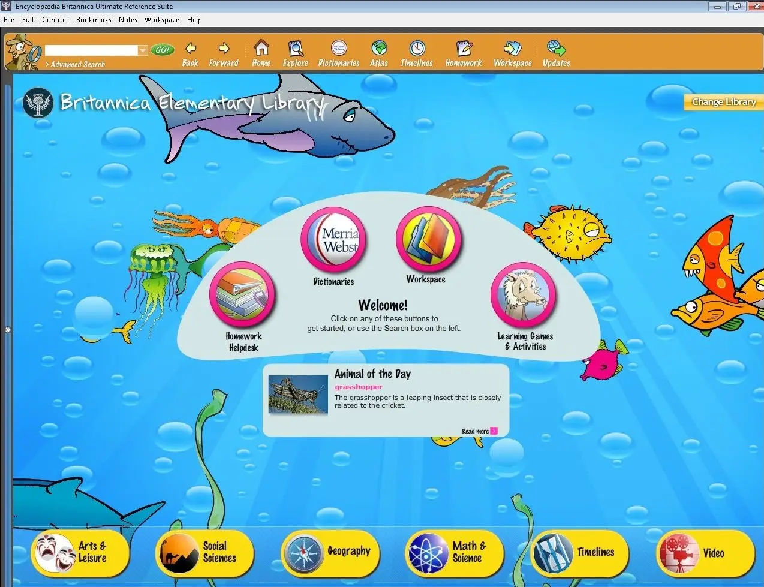Click the pink Read more arrow icon
Image resolution: width=764 pixels, height=587 pixels.
pos(494,431)
